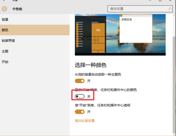Turn off automatic accent color from background
This screenshot has height=136, width=176.
pyautogui.click(x=80, y=81)
